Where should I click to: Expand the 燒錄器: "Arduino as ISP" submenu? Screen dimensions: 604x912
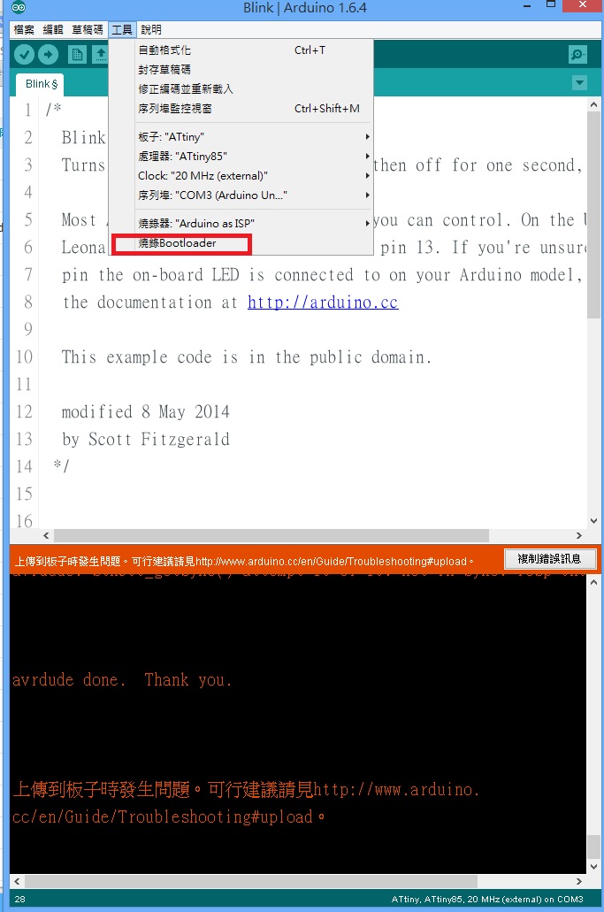241,223
